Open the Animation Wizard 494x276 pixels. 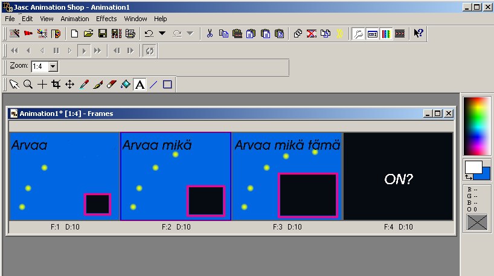click(15, 33)
